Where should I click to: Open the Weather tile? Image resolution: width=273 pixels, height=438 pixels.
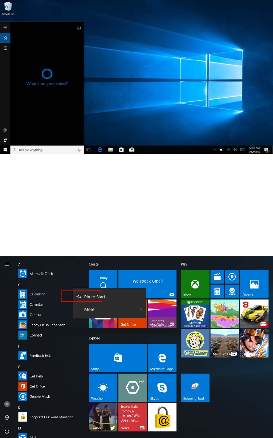(x=103, y=387)
